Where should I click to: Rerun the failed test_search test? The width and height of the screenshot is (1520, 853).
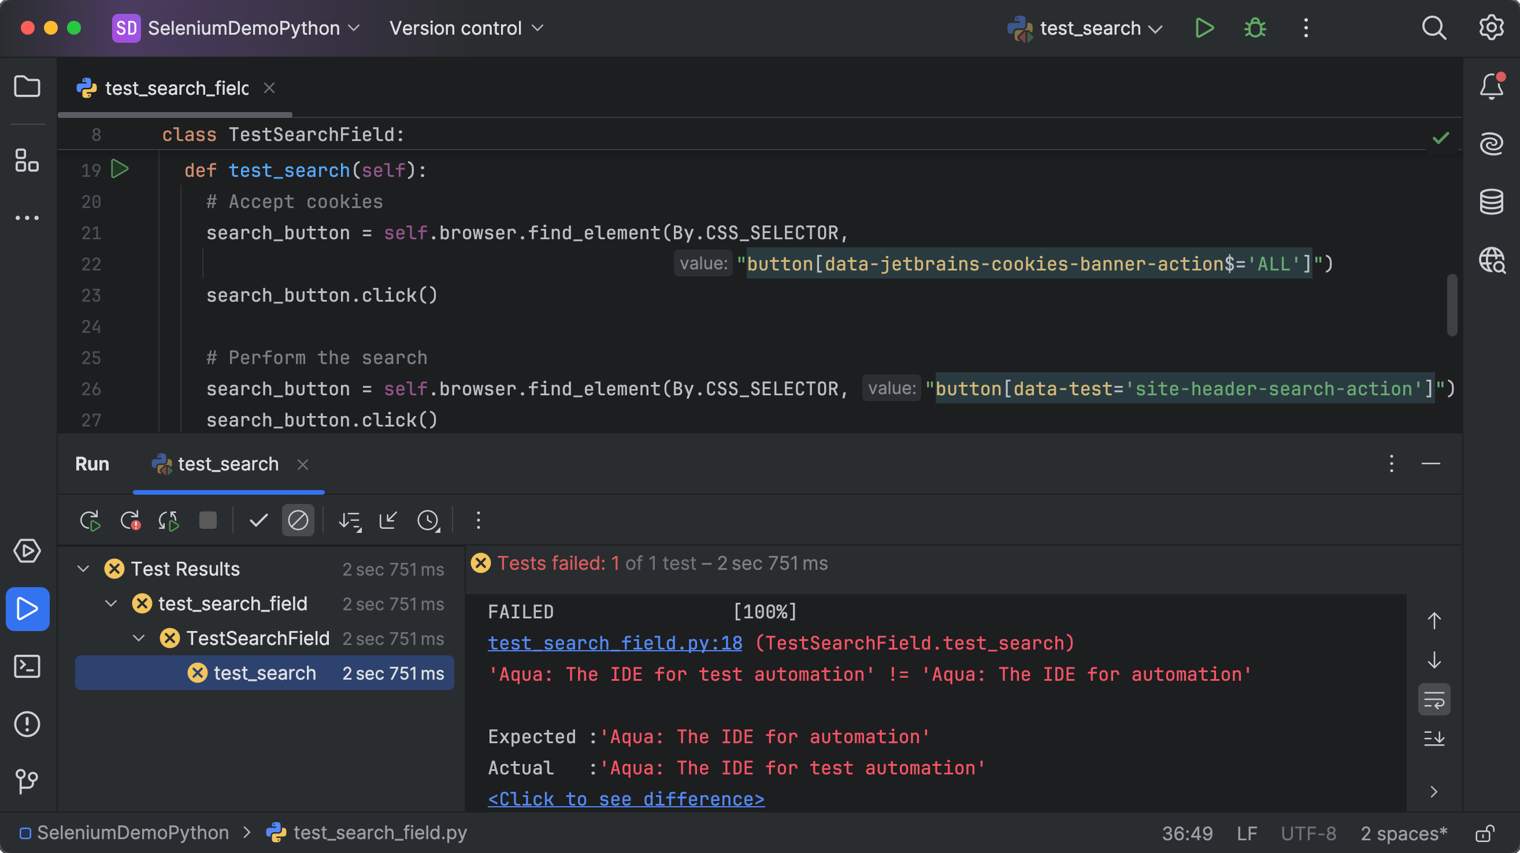point(130,520)
